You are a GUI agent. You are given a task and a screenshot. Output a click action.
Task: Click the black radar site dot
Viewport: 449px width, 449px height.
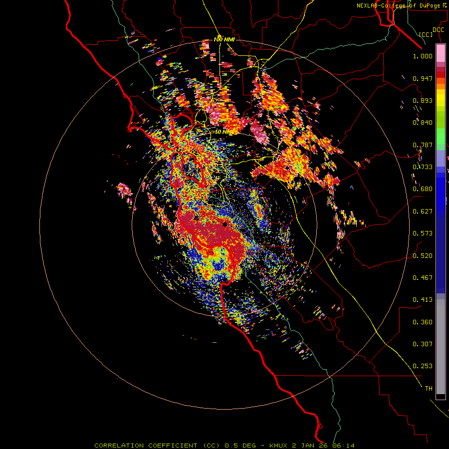[224, 224]
